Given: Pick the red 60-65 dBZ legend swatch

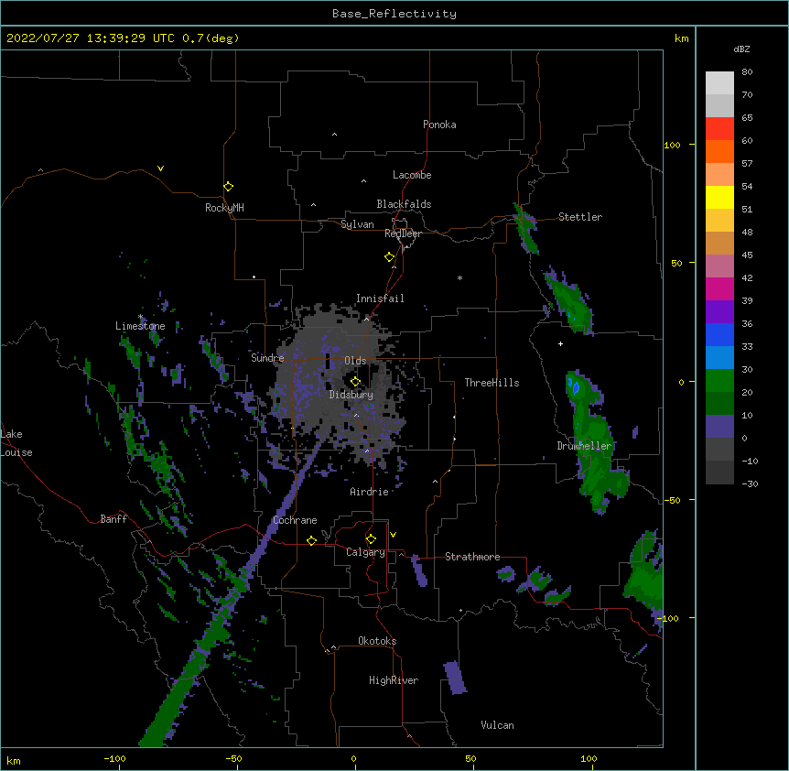Looking at the screenshot, I should [719, 128].
